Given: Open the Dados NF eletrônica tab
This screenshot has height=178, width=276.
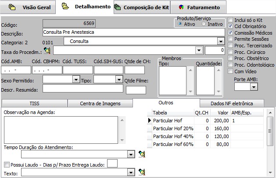Looking at the screenshot, I should click(x=232, y=103).
